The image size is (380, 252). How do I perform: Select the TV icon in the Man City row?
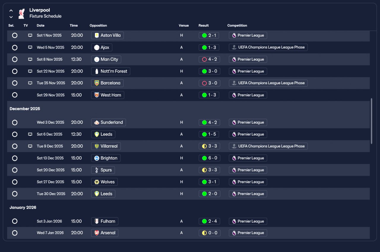coord(30,59)
